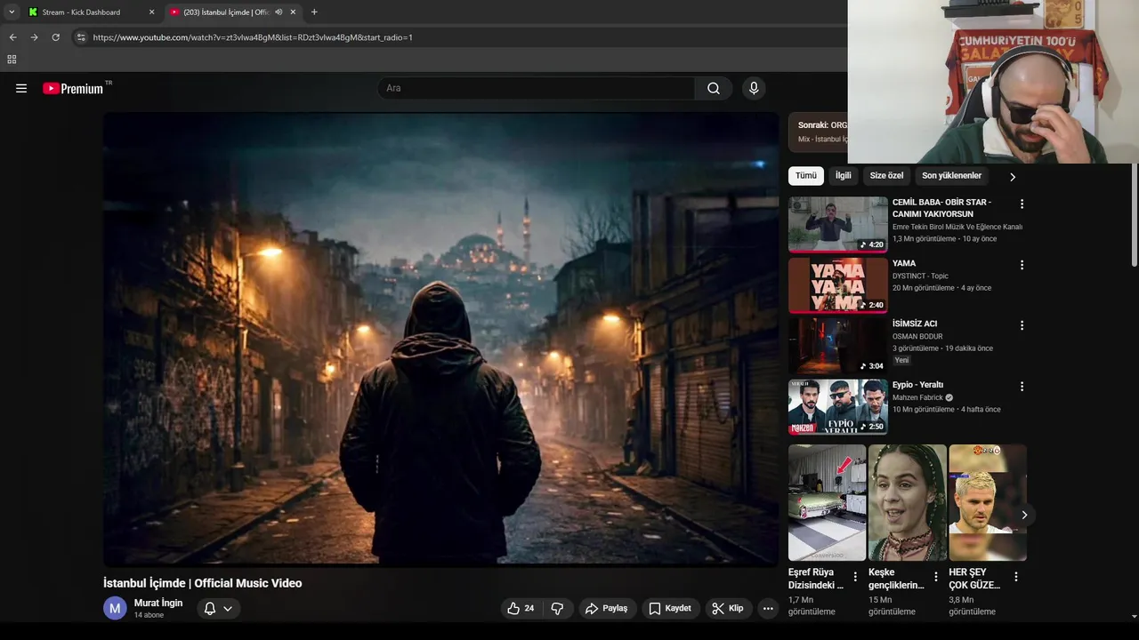Image resolution: width=1139 pixels, height=640 pixels.
Task: Open the Murat İngin channel name link
Action: click(x=158, y=603)
